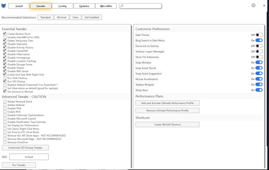Uncheck Disable GameDVR
This screenshot has width=269, height=170.
pyautogui.click(x=5, y=51)
